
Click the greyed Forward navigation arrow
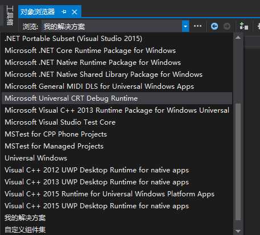[x=227, y=26]
